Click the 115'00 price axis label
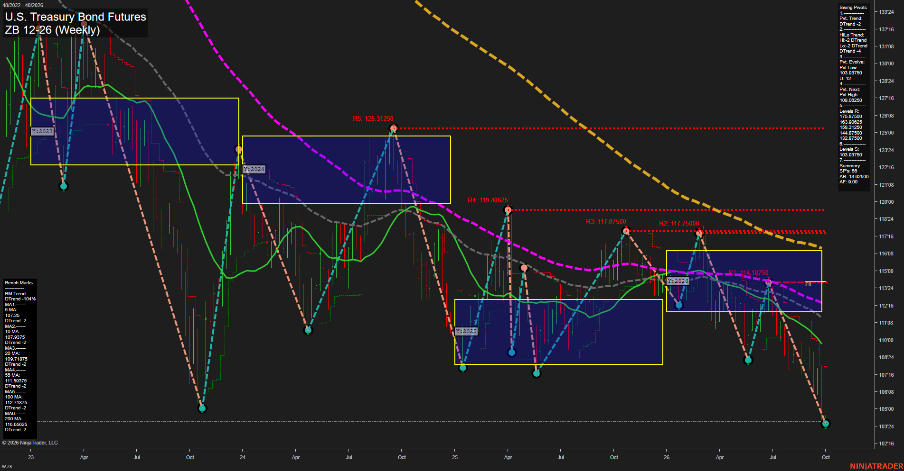This screenshot has width=904, height=471. point(886,271)
